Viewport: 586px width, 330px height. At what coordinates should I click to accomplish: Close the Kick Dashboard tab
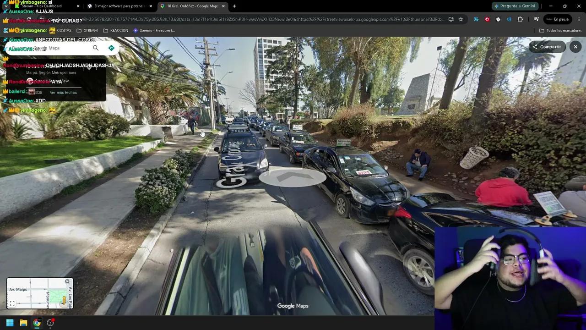point(78,6)
